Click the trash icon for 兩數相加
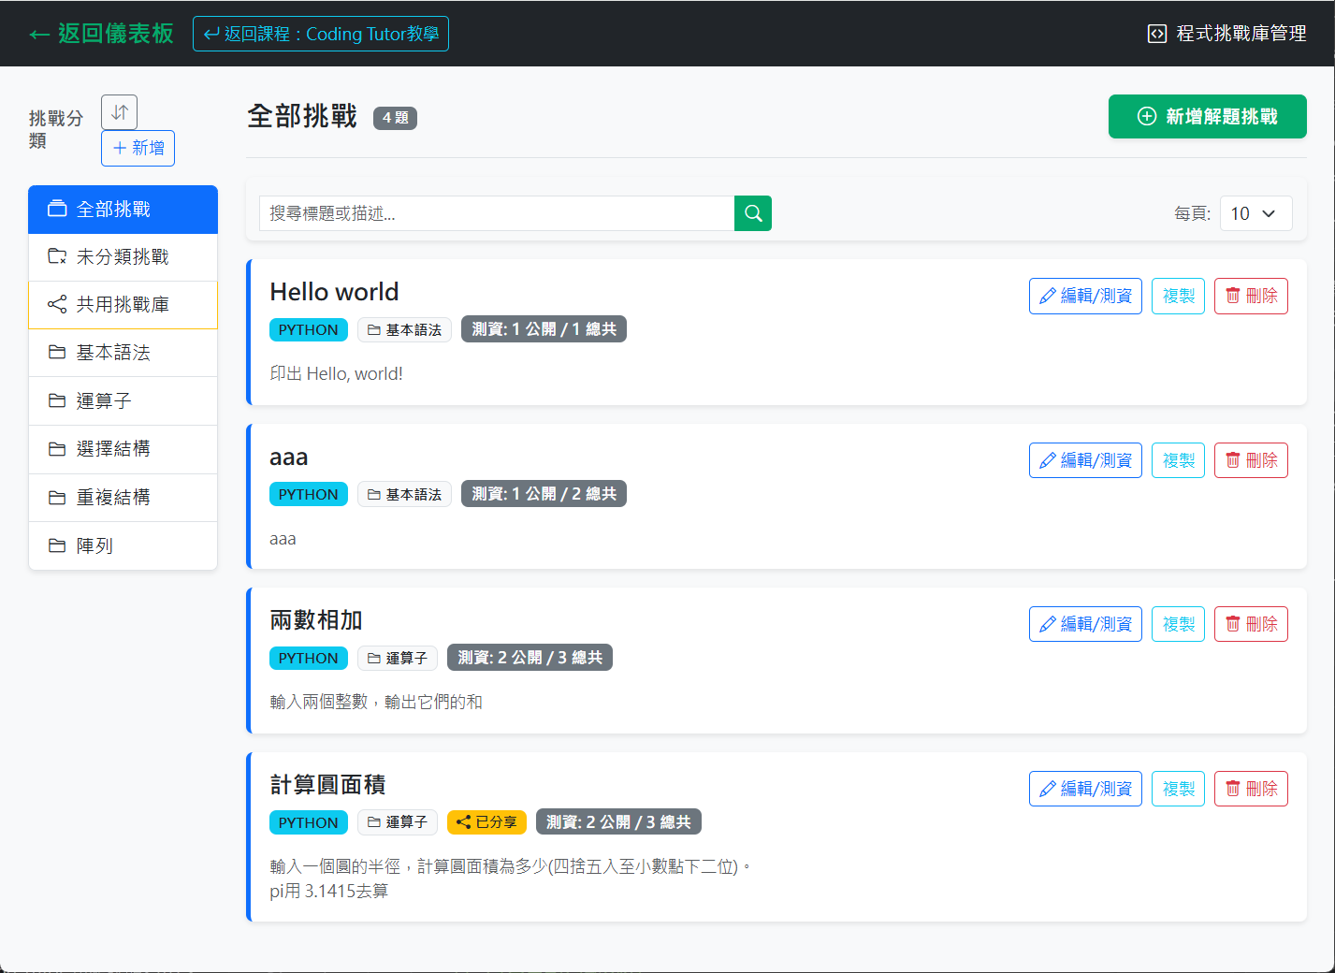Viewport: 1335px width, 973px height. 1233,624
